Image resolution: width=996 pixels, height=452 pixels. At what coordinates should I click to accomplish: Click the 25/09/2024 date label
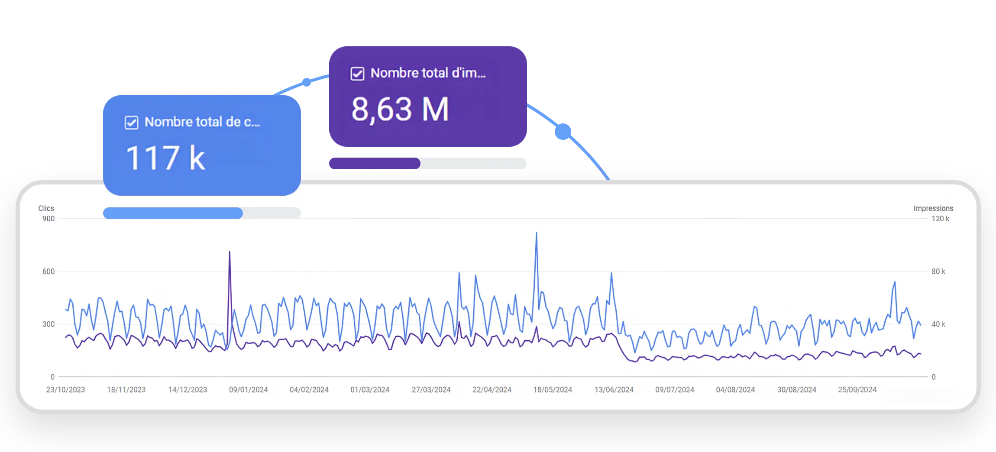click(857, 390)
